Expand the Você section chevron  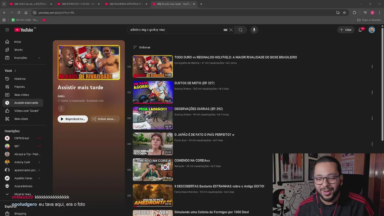[x=15, y=71]
